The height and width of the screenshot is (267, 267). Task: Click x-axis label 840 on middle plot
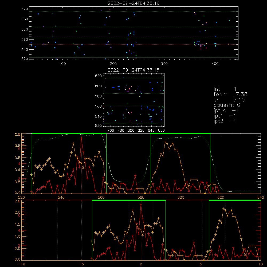[x=151, y=131]
